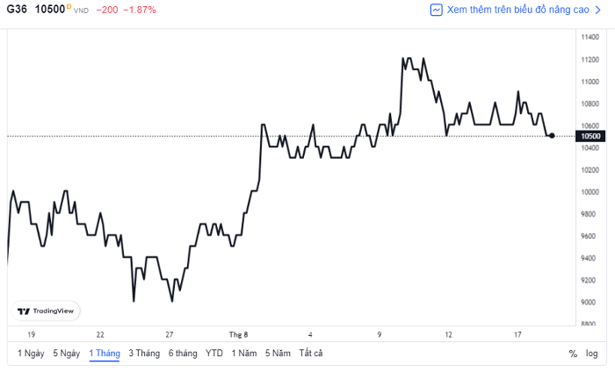Screen dimensions: 615x372
Task: Click the 11200 price axis label
Action: click(x=590, y=60)
